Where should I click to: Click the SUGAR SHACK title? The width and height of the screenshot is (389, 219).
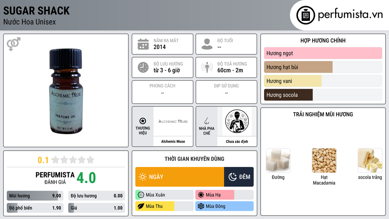36,11
